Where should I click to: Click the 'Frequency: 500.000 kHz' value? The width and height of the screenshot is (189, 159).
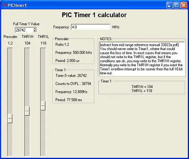tap(74, 53)
